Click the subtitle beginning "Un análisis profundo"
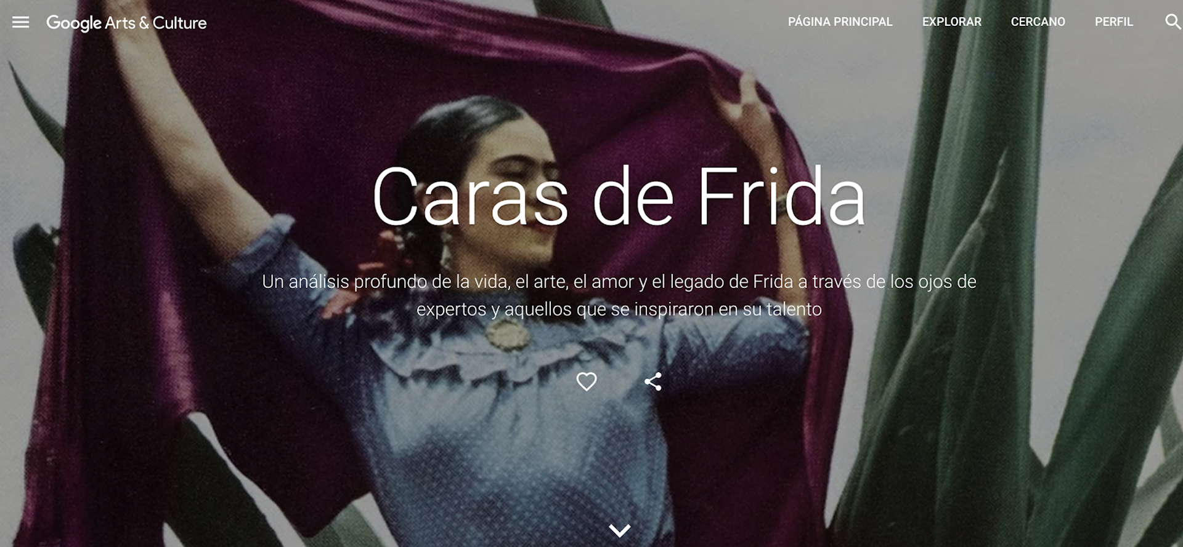This screenshot has width=1183, height=547. pyautogui.click(x=619, y=295)
